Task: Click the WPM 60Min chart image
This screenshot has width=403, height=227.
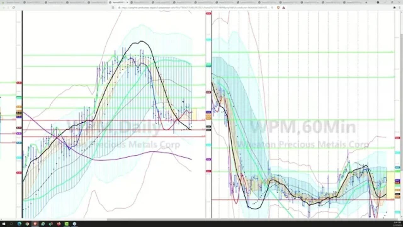Action: 303,114
